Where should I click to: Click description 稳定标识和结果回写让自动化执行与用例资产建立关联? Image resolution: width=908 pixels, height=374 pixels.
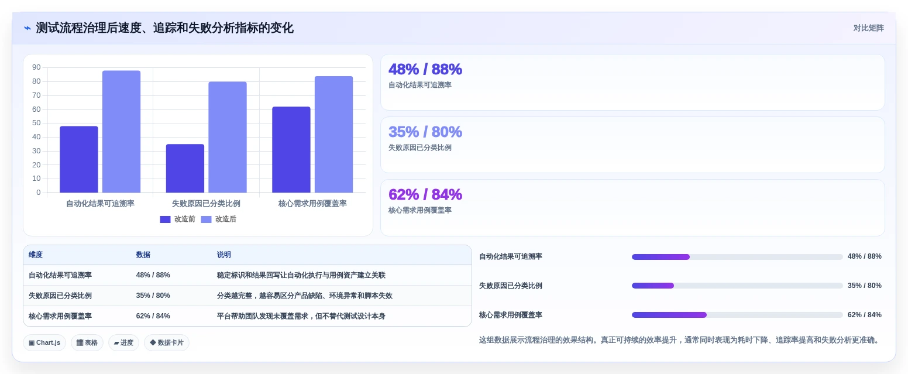[301, 275]
